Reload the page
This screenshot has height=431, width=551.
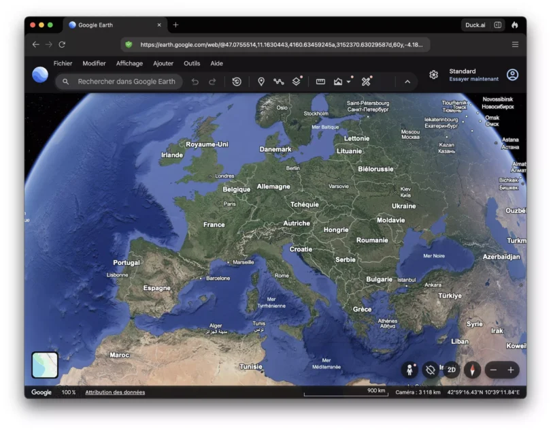click(62, 44)
